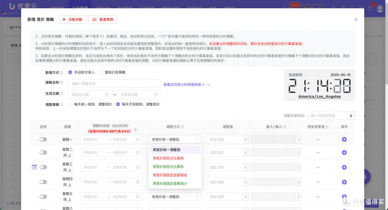This screenshot has width=388, height=210.
Task: Click the 同上 button under 星期二
Action: click(67, 156)
